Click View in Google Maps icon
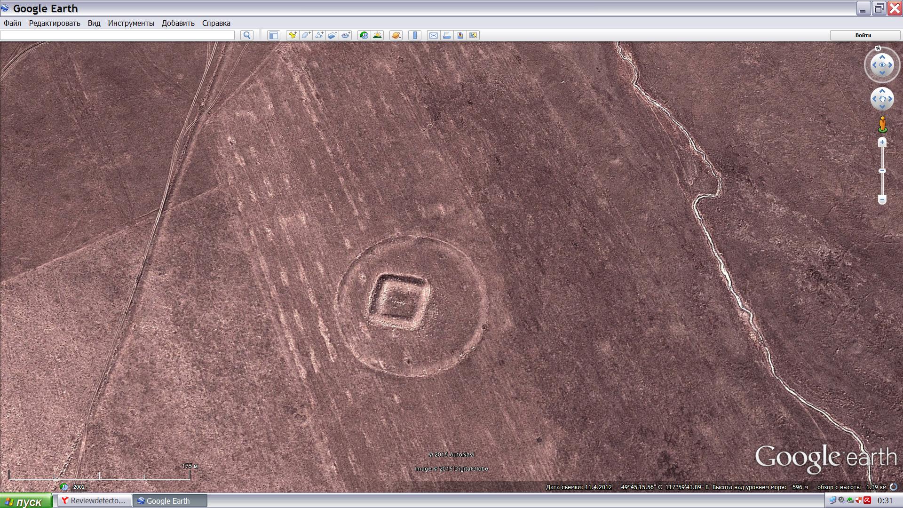The image size is (903, 508). [460, 35]
